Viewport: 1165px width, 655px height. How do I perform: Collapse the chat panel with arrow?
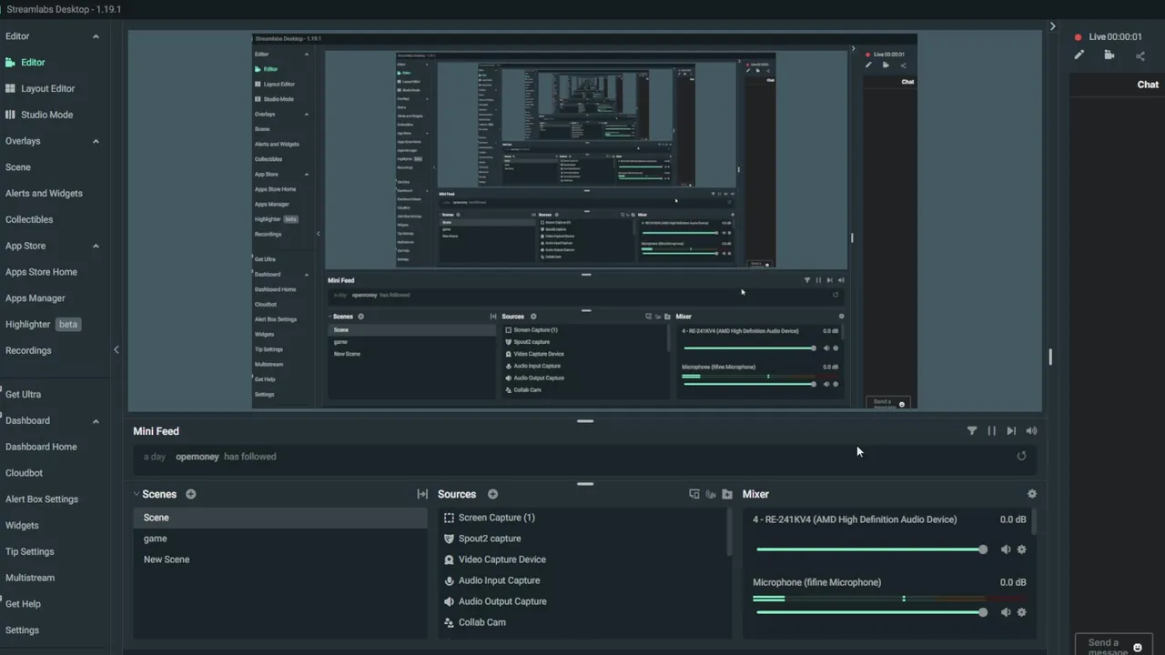point(1052,26)
